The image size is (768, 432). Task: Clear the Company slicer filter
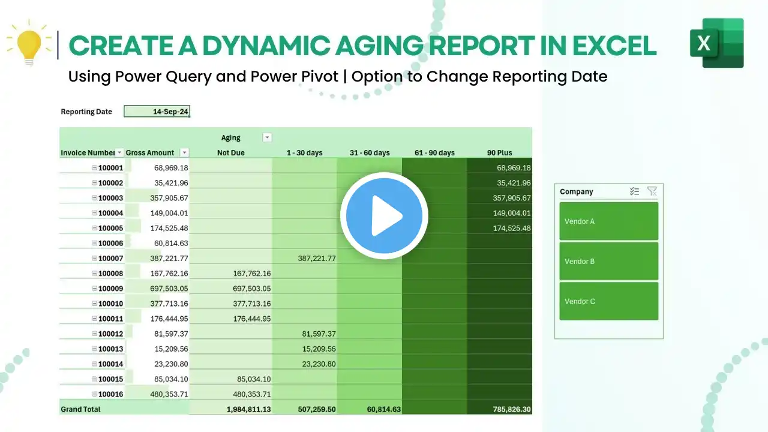click(x=652, y=191)
